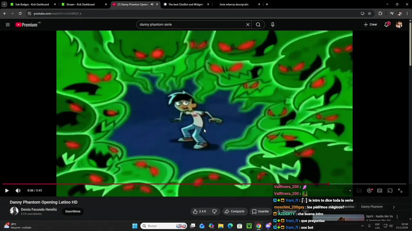Viewport: 412px width, 231px height.
Task: Click the Compartir share button
Action: click(234, 211)
